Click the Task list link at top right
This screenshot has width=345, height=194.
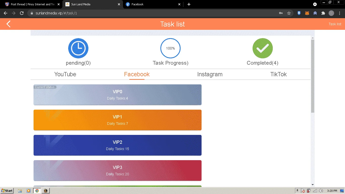click(x=335, y=24)
